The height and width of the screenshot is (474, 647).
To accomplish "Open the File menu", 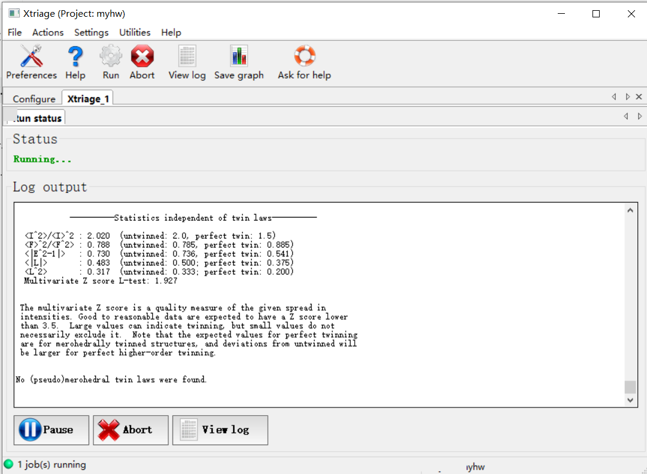I will (15, 32).
